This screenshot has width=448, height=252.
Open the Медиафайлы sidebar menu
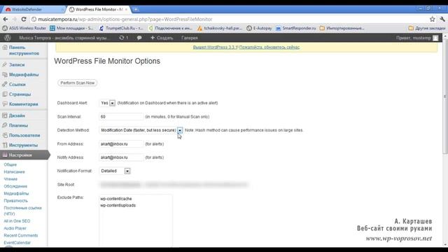click(24, 75)
